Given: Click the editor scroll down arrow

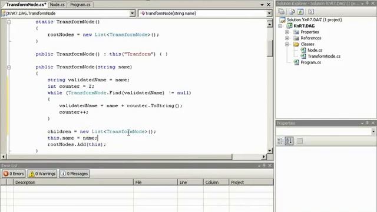Looking at the screenshot, I should [270, 151].
